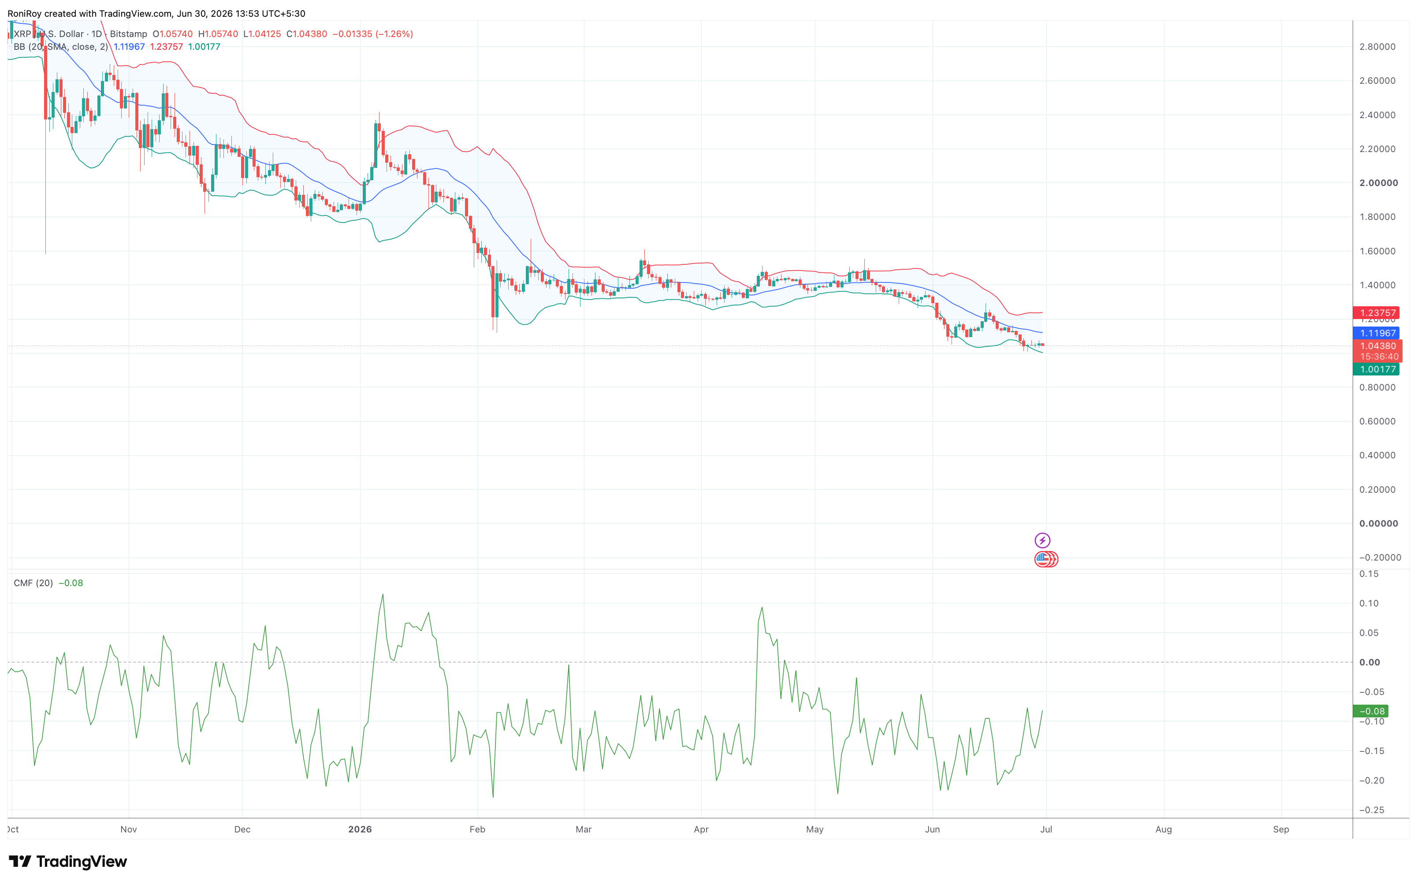This screenshot has height=884, width=1417.
Task: Click the green −0.08 tag on CMF axis
Action: 1371,711
